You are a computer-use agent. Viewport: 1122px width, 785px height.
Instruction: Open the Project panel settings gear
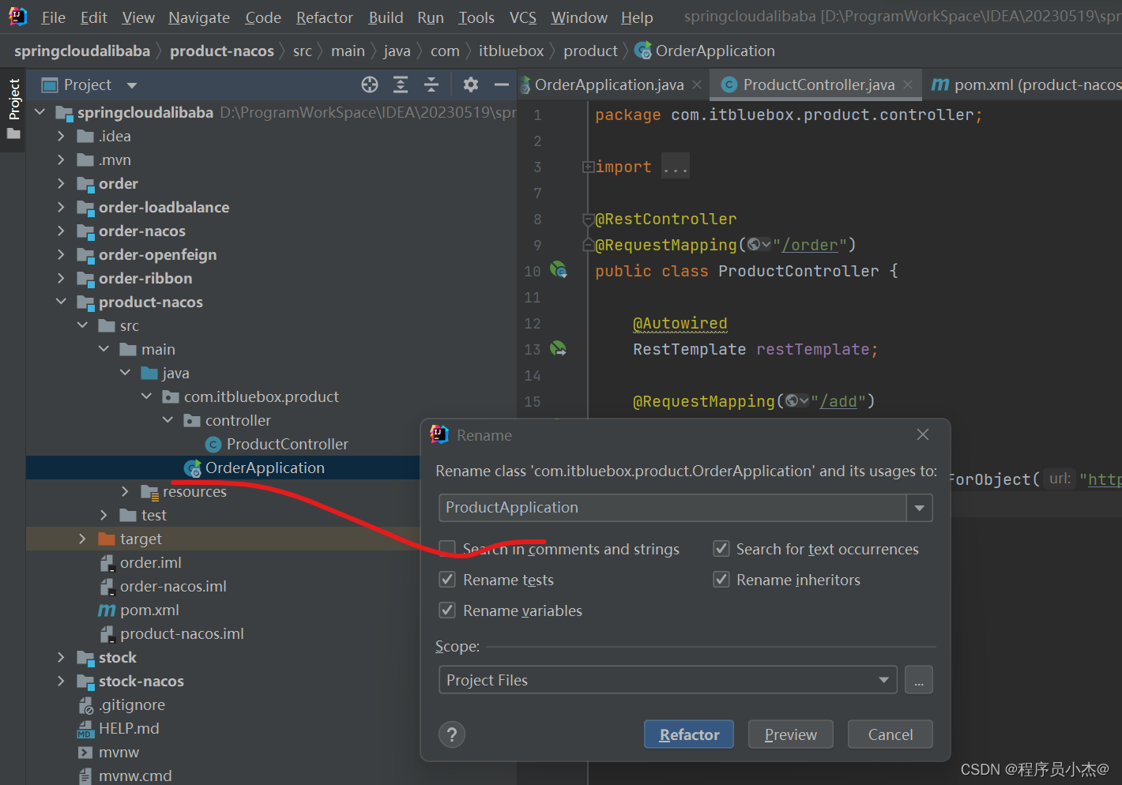471,85
